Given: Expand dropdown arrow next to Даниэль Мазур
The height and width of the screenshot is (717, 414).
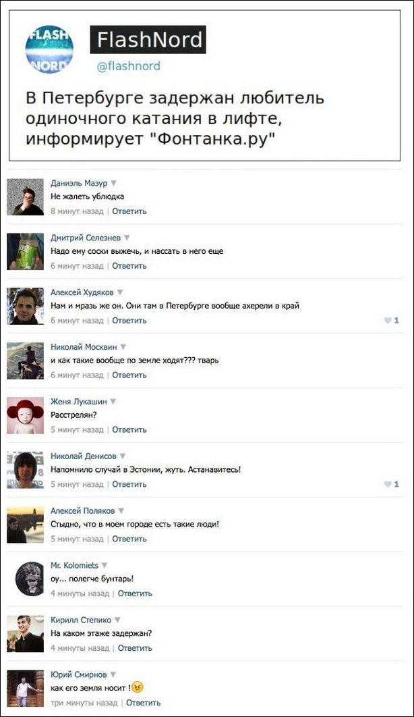Looking at the screenshot, I should pyautogui.click(x=114, y=183).
